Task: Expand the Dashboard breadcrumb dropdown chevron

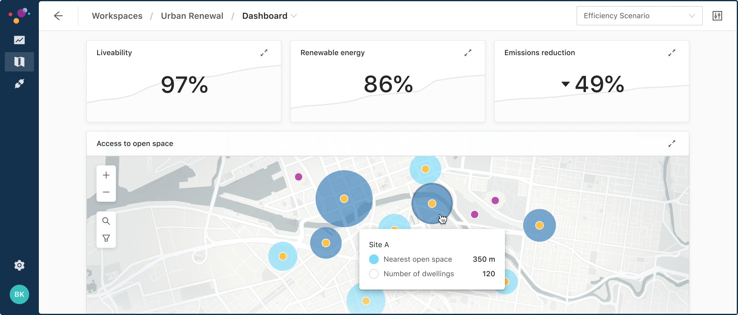Action: coord(294,16)
